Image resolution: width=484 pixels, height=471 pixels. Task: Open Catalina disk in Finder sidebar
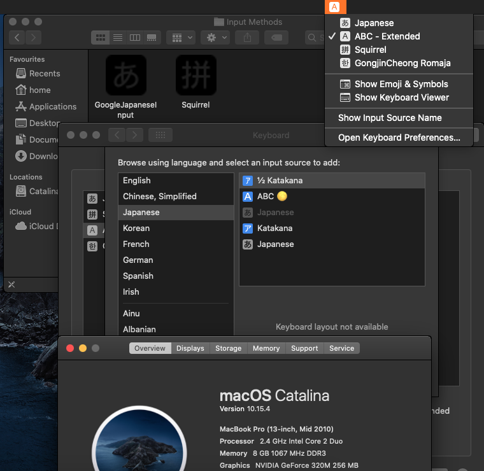36,191
